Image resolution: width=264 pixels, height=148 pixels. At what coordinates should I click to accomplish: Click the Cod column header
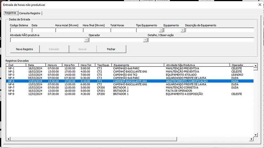(16, 65)
